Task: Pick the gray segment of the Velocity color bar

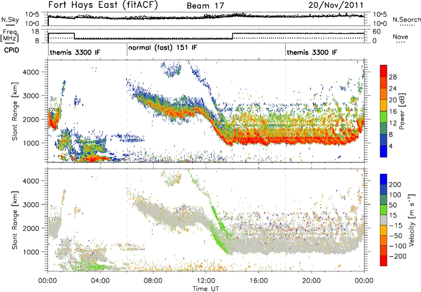Action: [384, 220]
